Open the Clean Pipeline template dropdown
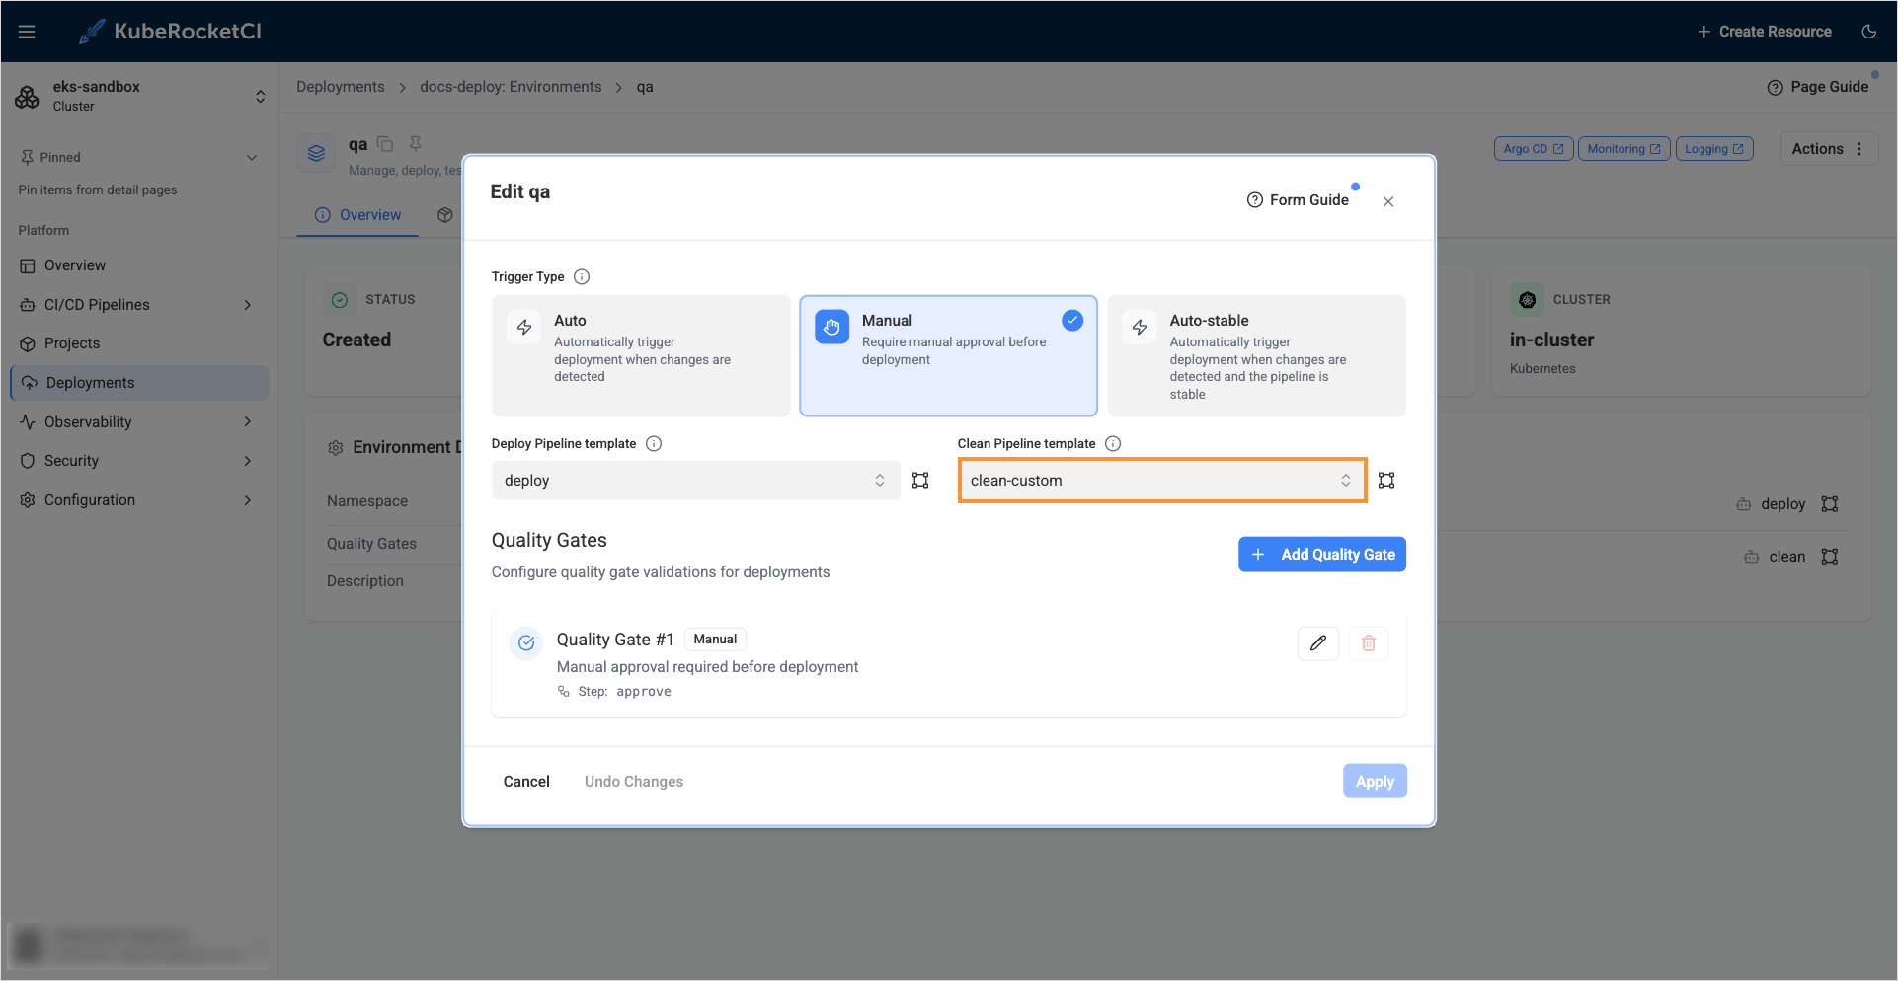This screenshot has height=981, width=1898. [x=1162, y=481]
